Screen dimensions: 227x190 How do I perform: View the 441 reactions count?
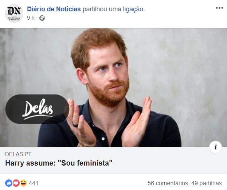34,183
